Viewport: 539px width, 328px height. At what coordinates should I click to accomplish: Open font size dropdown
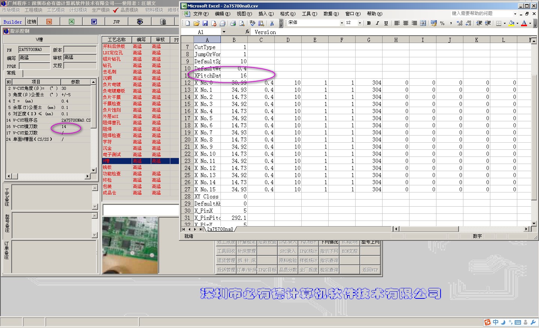[360, 23]
